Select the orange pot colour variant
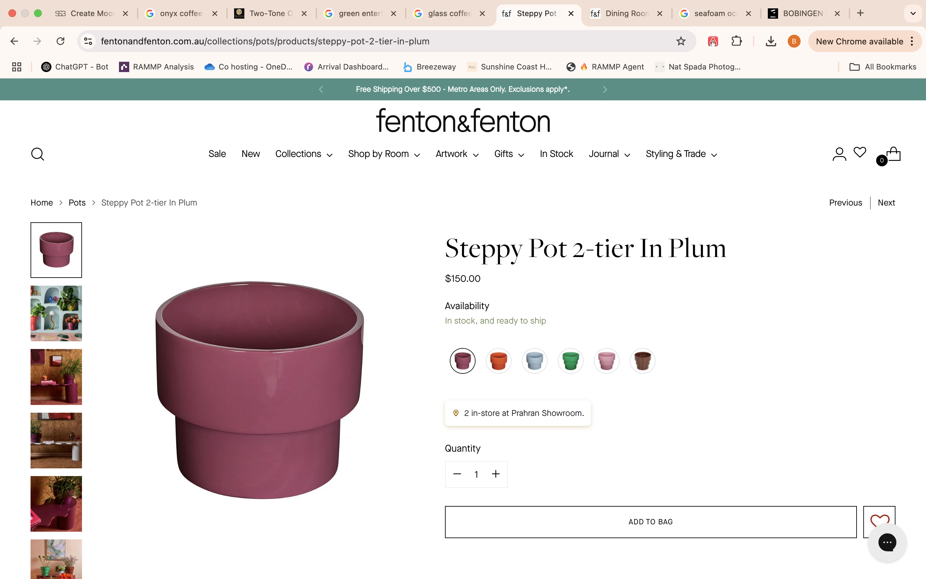Screen dimensions: 926x579 click(499, 361)
